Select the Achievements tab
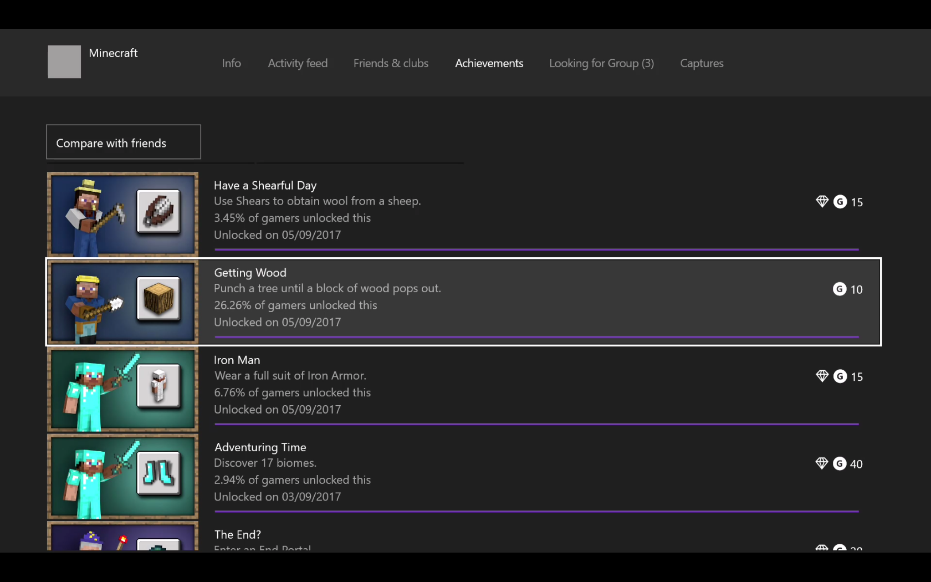This screenshot has height=582, width=931. tap(489, 63)
